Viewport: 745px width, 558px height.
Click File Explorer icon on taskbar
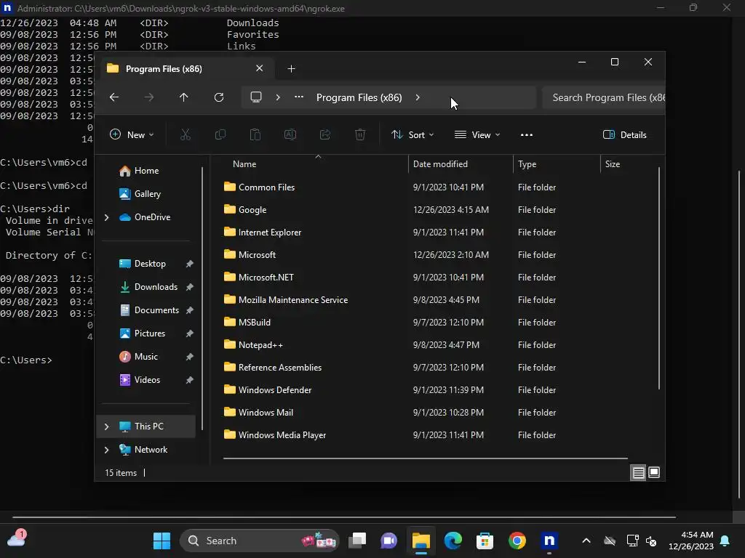pyautogui.click(x=421, y=541)
